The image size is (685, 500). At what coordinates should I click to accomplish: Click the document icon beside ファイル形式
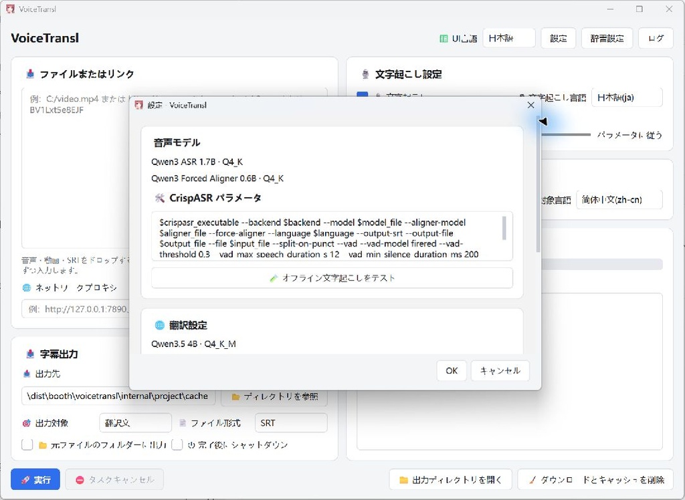point(183,423)
